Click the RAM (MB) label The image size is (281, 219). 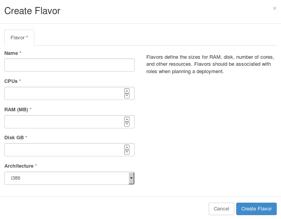(x=16, y=109)
